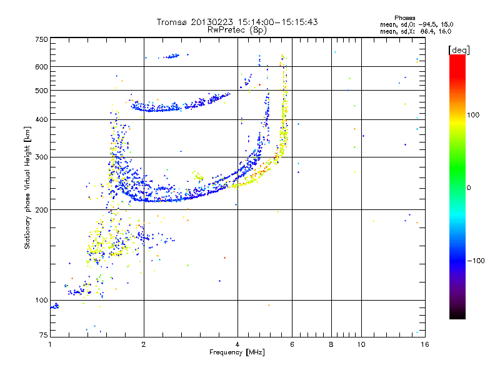Click the x-axis tick label '10'
Screen dimensions: 500x375
(361, 344)
